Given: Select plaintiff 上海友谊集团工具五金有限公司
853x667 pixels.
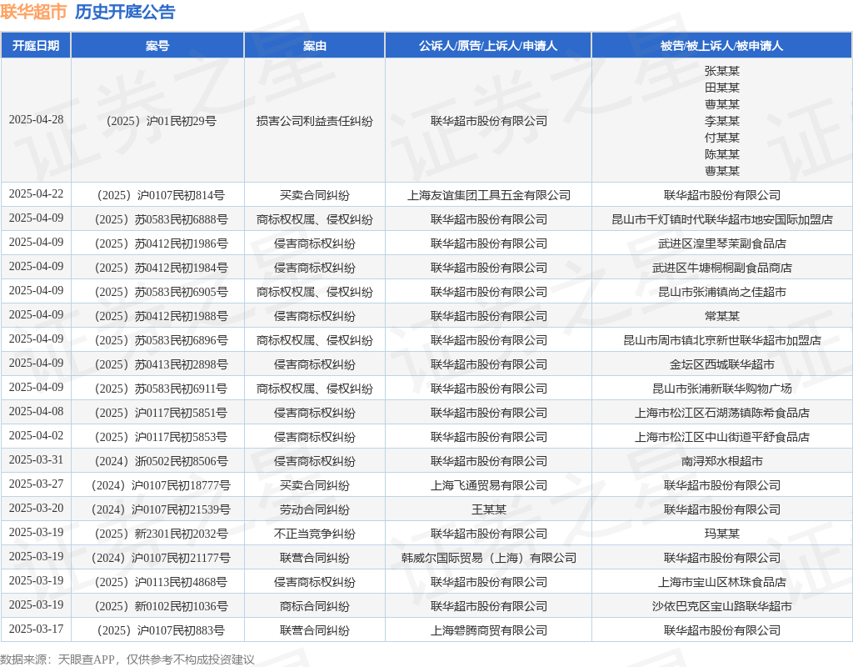Looking at the screenshot, I should pyautogui.click(x=488, y=195).
